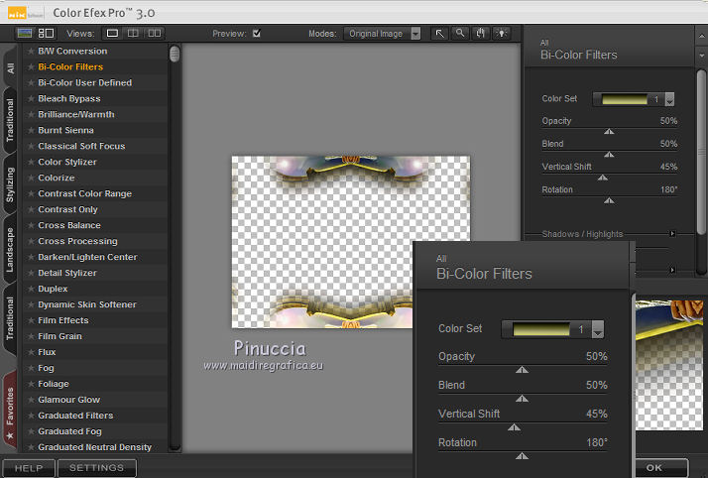708x478 pixels.
Task: Click star icon beside Graduated Filters
Action: pos(31,416)
